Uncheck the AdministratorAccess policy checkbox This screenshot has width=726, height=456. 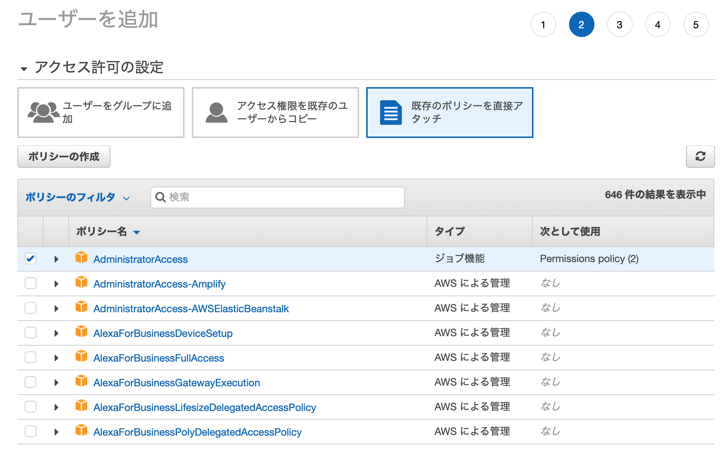31,258
